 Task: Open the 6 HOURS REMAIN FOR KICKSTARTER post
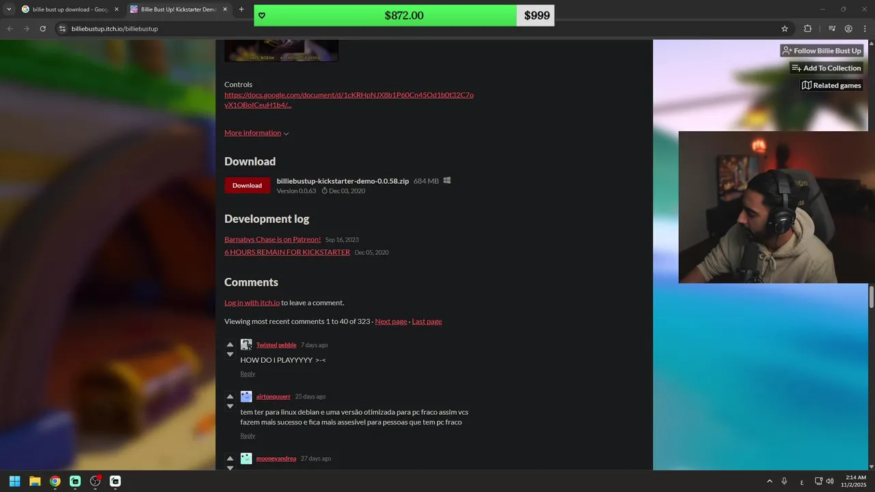287,252
